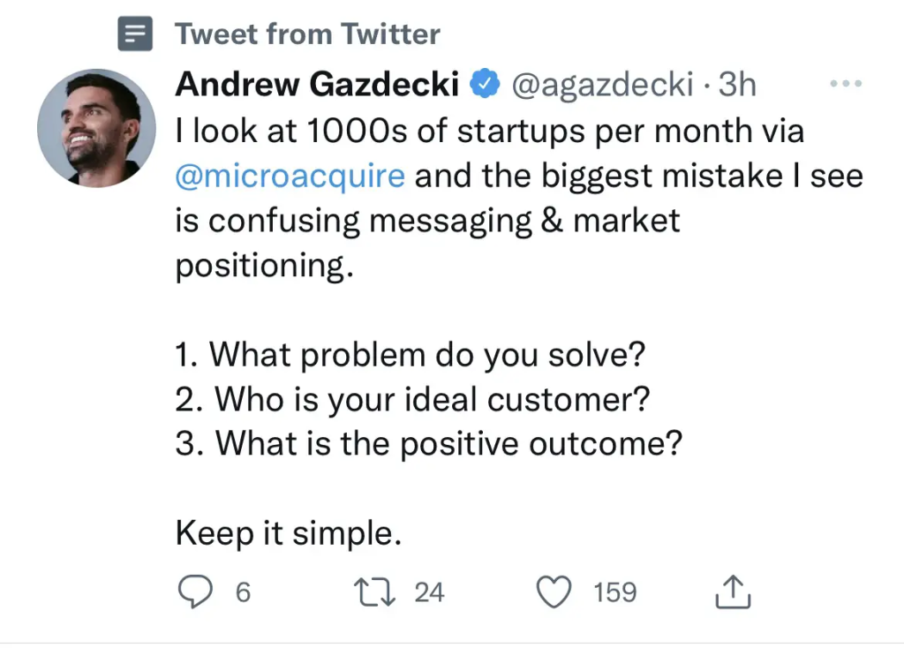Click the like count of 159
The height and width of the screenshot is (648, 904).
tap(614, 592)
